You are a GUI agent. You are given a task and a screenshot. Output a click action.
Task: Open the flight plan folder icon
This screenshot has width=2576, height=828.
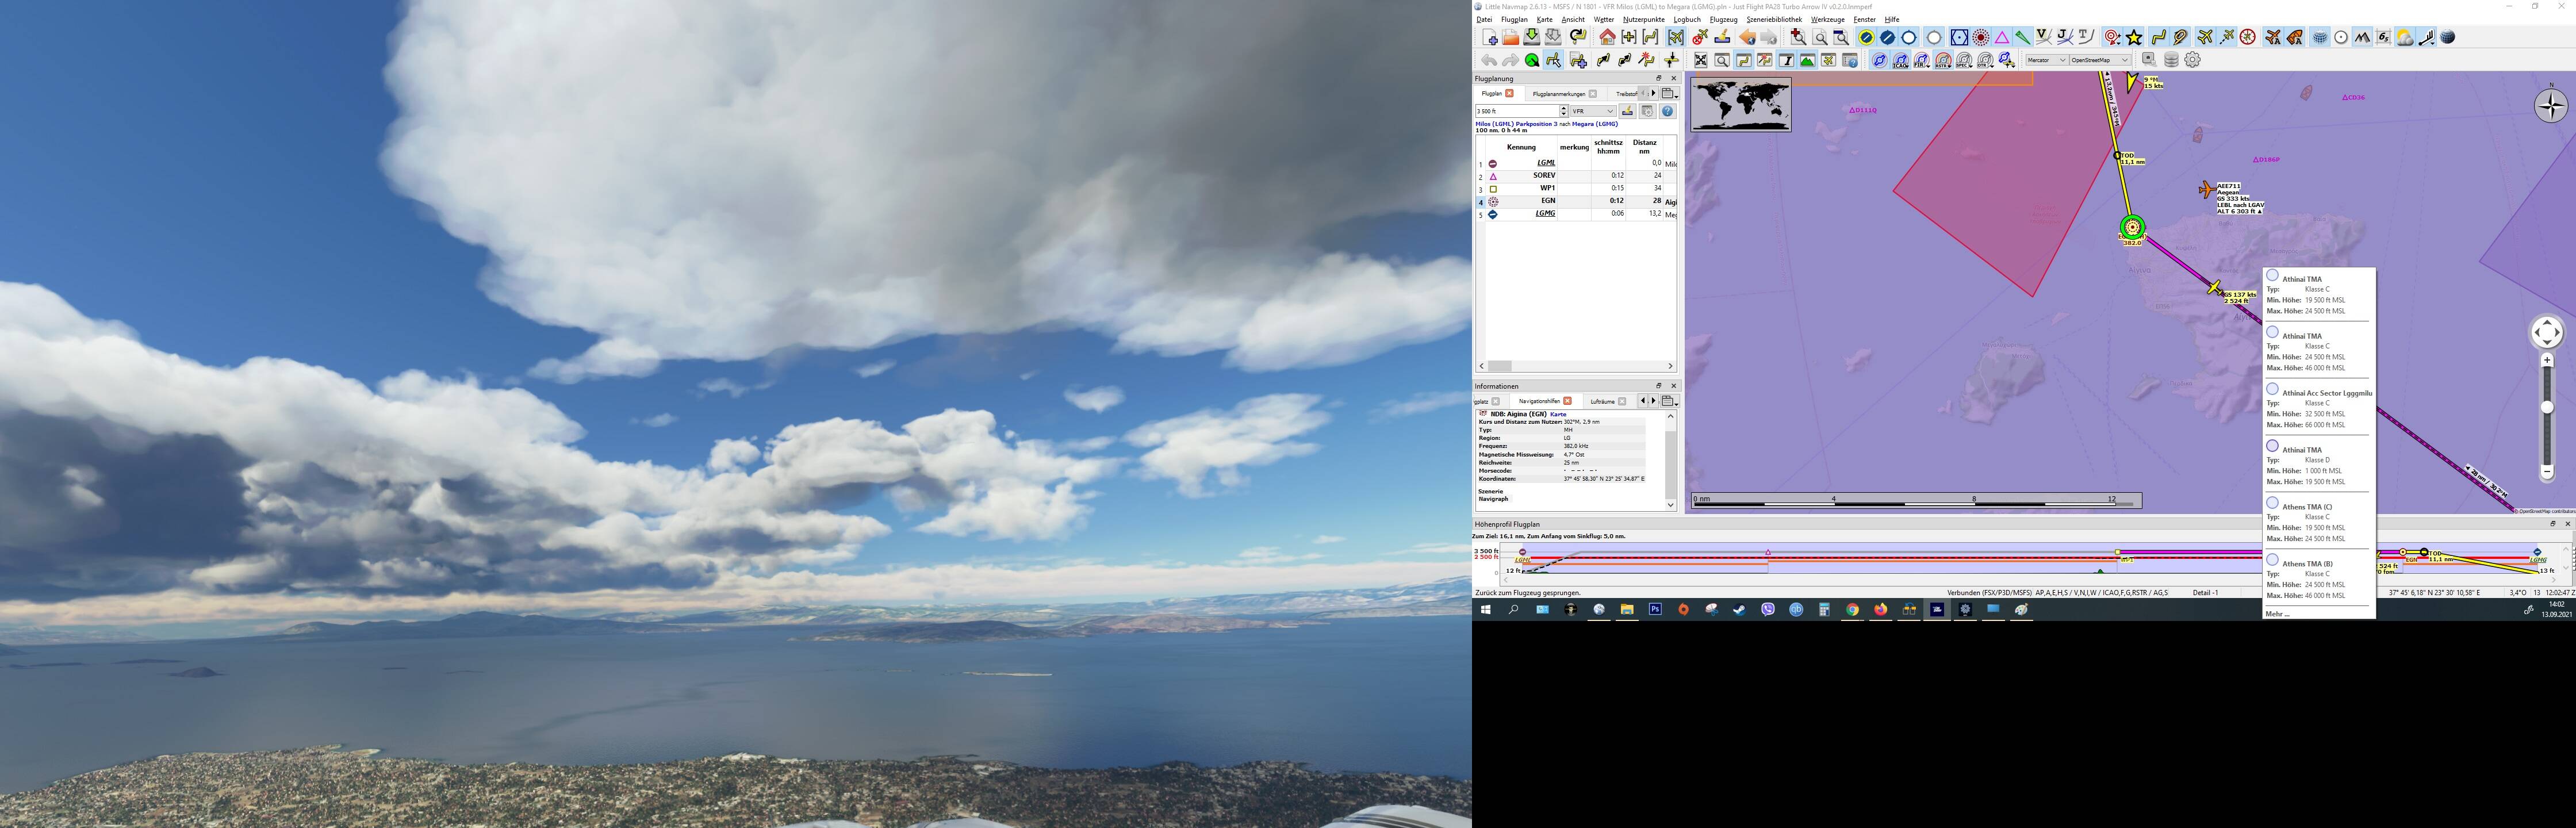(1510, 37)
